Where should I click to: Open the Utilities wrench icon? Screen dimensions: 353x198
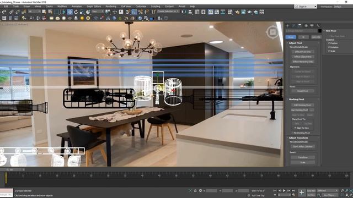pos(318,26)
